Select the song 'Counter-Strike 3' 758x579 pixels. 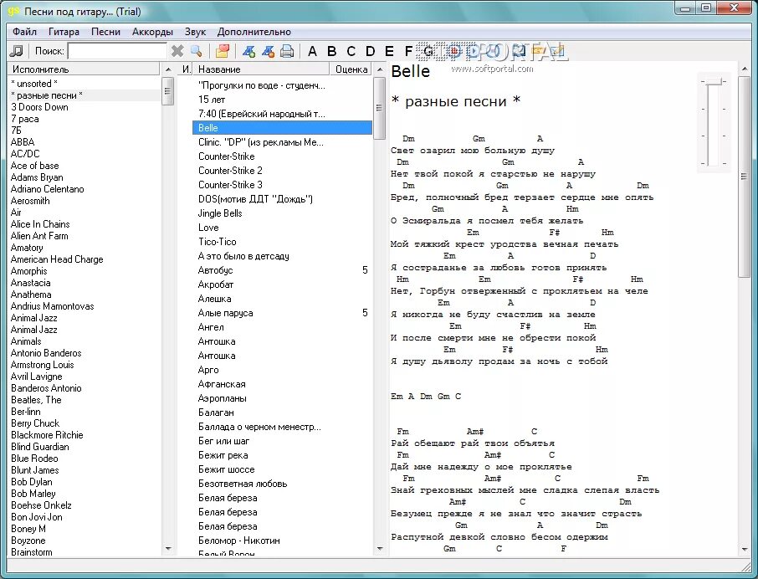[x=230, y=185]
